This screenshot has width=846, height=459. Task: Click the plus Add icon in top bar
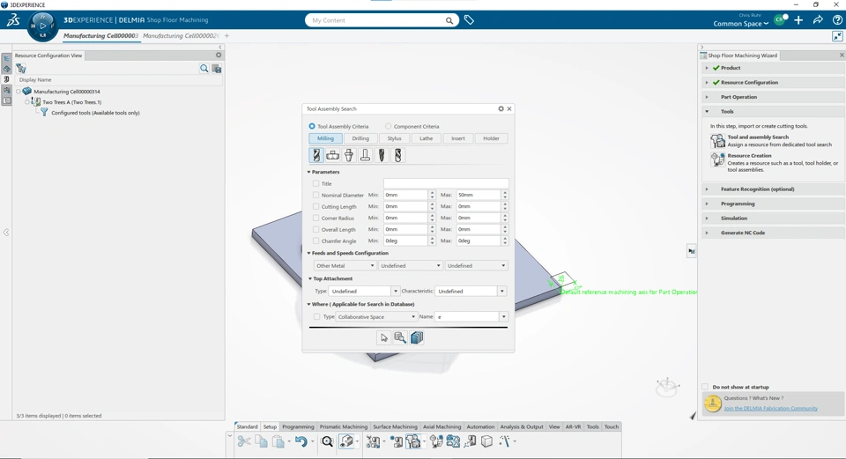point(798,20)
